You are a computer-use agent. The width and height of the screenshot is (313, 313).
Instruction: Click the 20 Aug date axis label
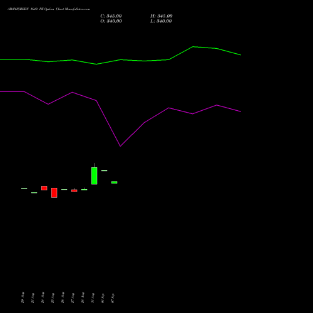point(23,298)
